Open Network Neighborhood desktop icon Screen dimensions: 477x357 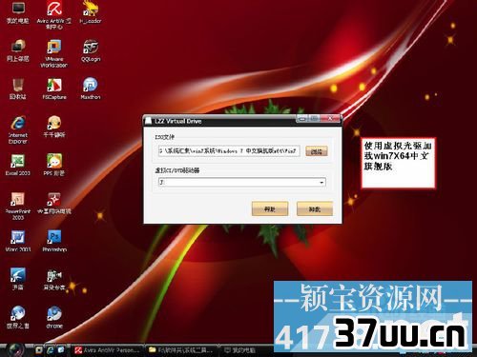[18, 50]
